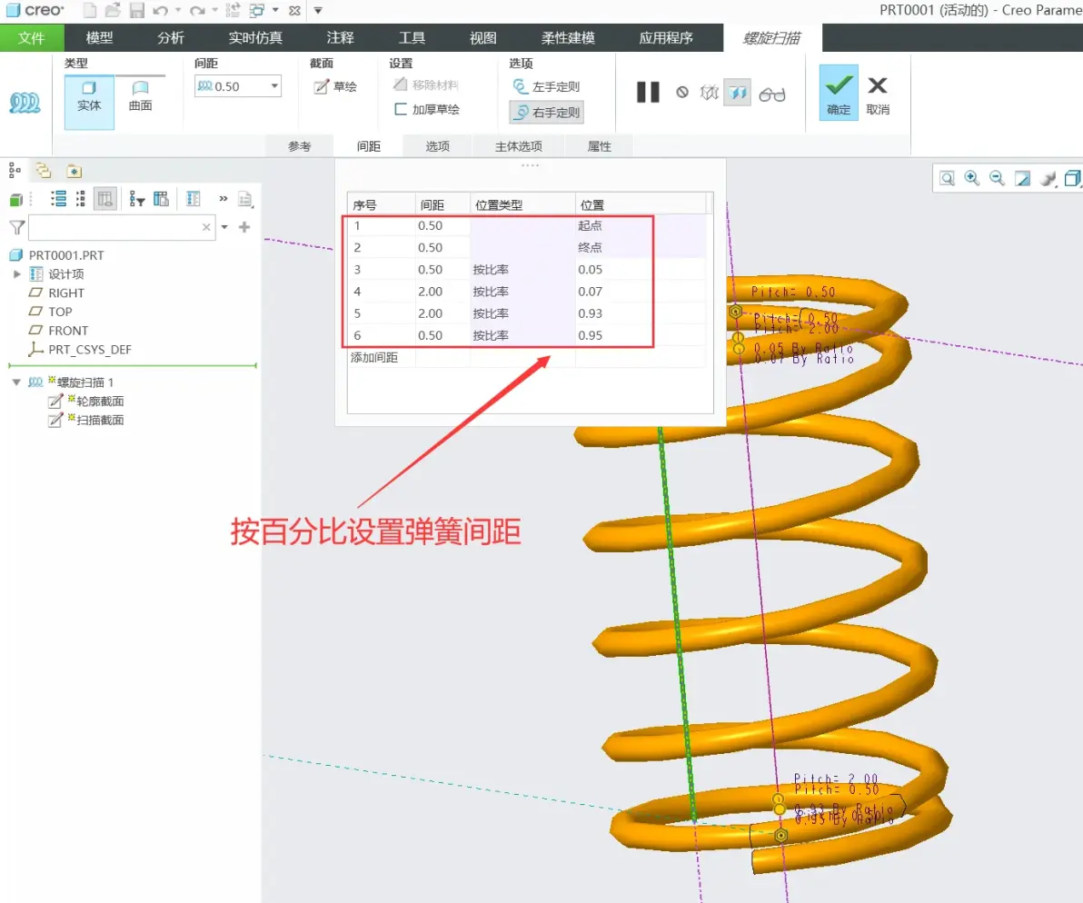Screen dimensions: 1083x903
Task: Open the pitch value 0.50 dropdown
Action: click(274, 86)
